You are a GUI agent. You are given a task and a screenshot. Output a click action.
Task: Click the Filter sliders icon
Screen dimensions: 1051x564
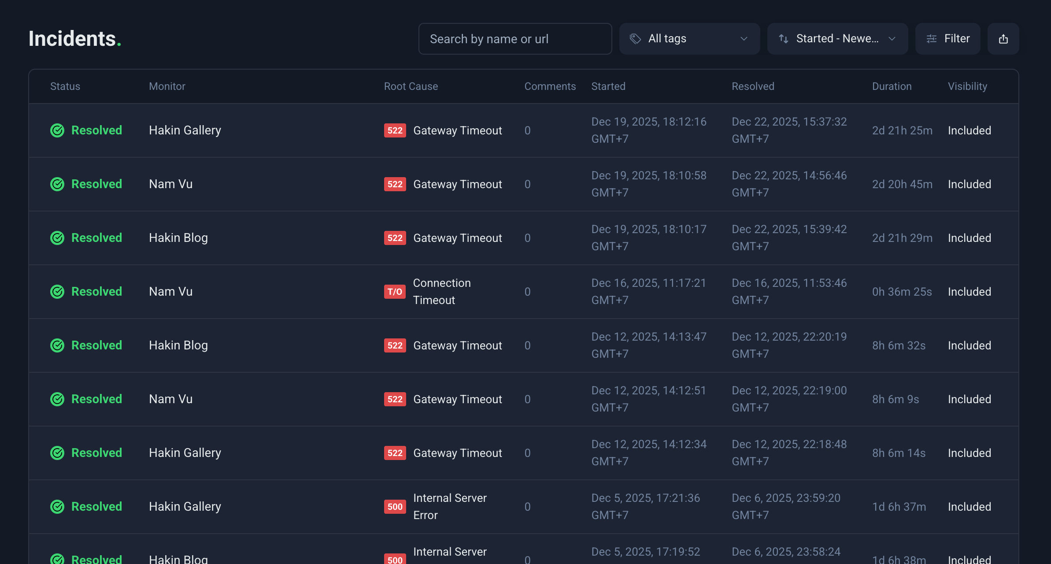point(931,39)
